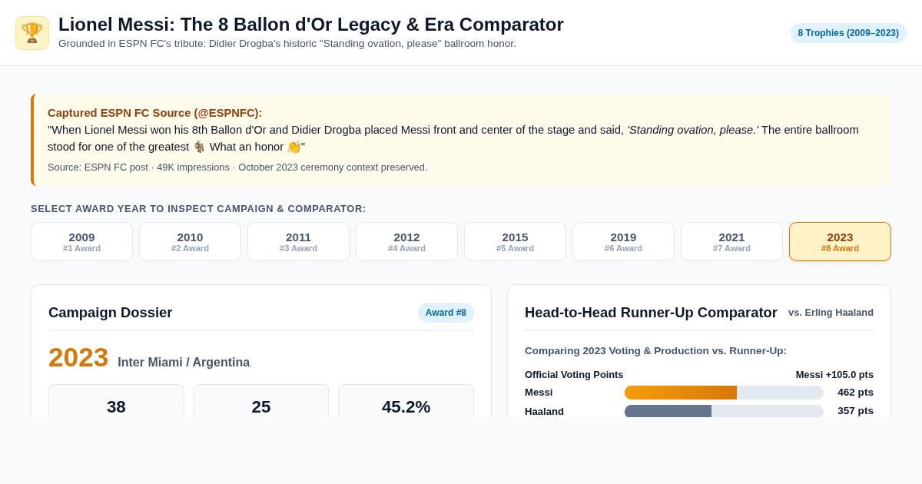
Task: Select the 2009 #1 Award tab
Action: (81, 242)
